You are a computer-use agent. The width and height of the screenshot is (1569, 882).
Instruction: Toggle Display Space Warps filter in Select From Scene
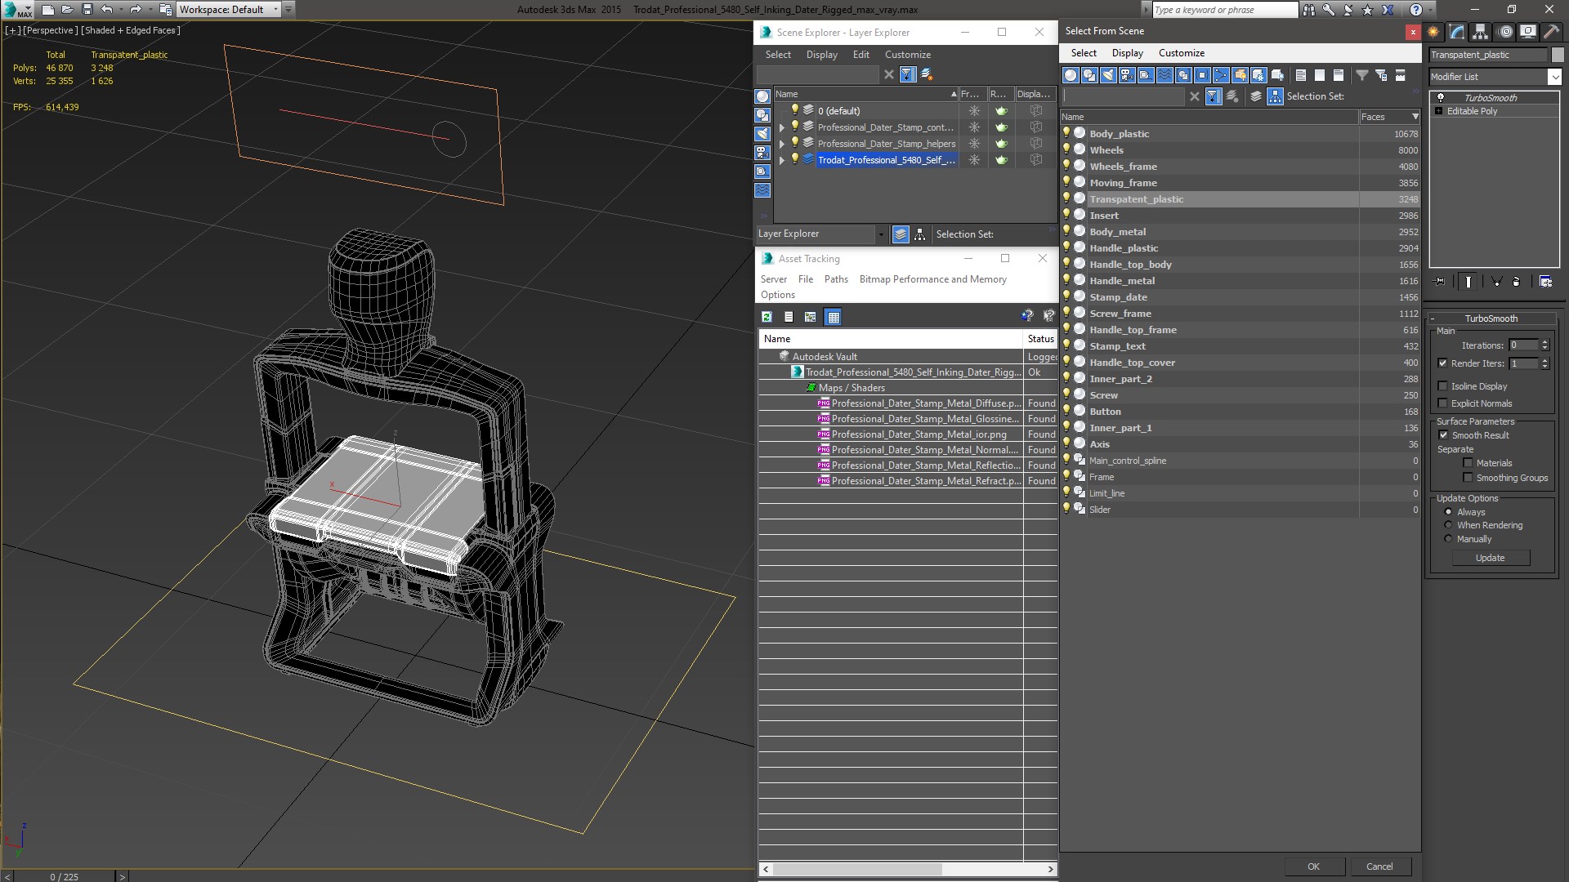tap(1164, 75)
